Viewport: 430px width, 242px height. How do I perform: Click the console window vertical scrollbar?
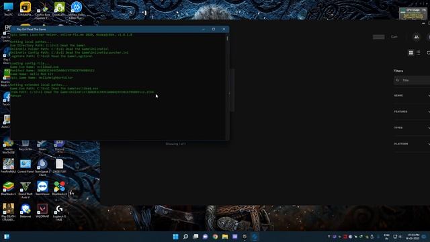(x=227, y=87)
